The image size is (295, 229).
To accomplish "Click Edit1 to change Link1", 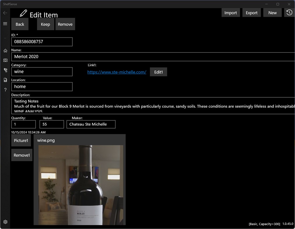I will point(158,72).
